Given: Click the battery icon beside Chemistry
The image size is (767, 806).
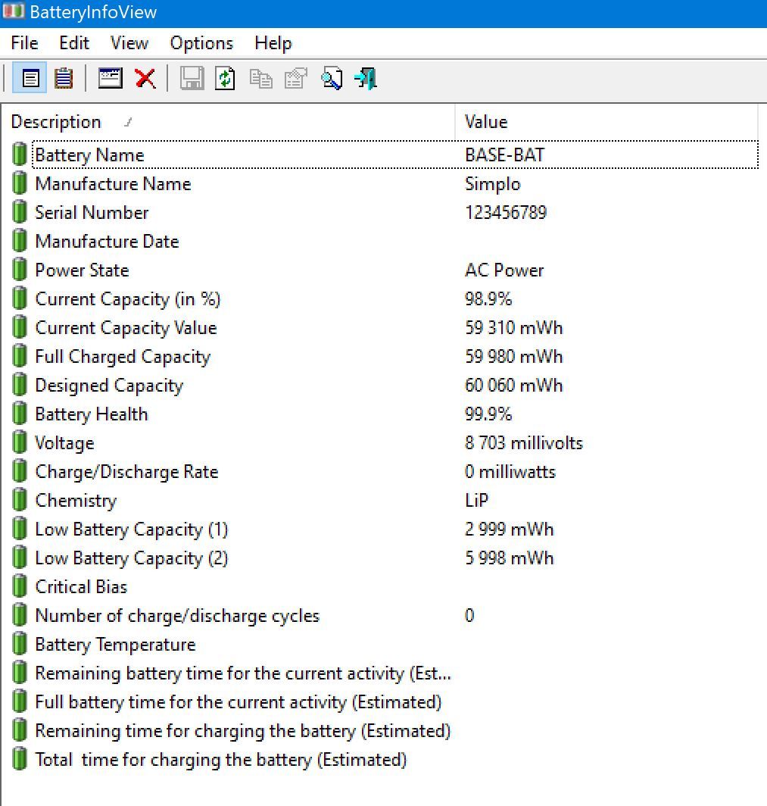Looking at the screenshot, I should point(20,500).
